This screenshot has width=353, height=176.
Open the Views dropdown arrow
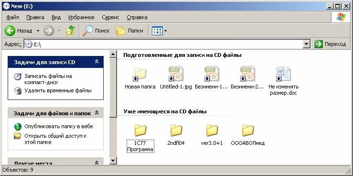point(165,31)
